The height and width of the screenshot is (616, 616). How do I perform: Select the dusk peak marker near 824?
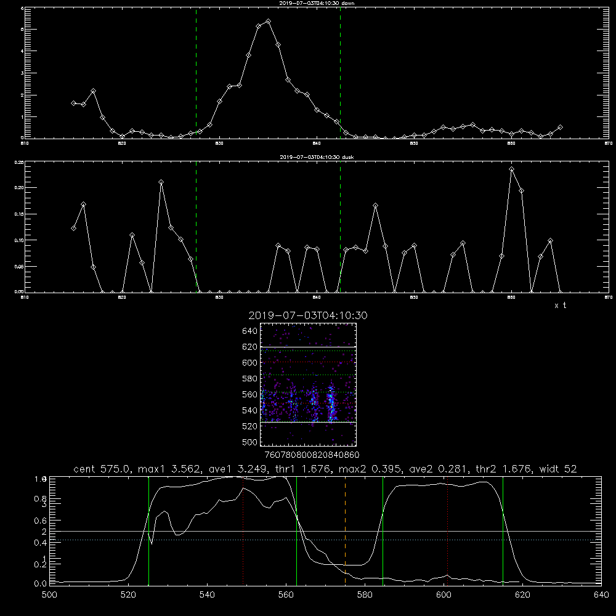click(x=161, y=182)
